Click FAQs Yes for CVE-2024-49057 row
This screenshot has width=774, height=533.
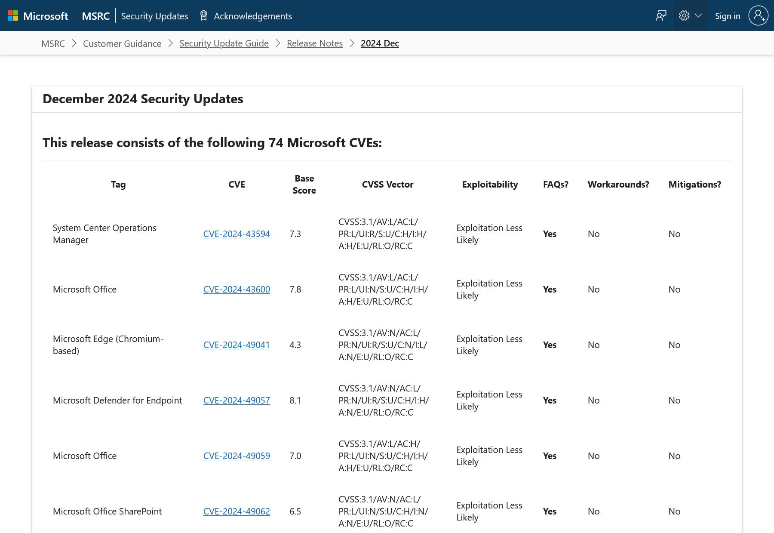click(x=550, y=400)
